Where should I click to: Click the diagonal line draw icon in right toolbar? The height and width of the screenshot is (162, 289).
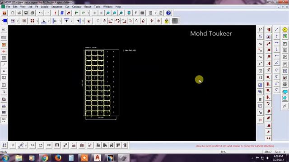click(x=277, y=29)
